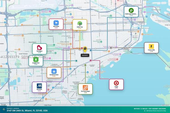Click the yellow property location pin
This screenshot has width=170, height=113.
point(85,49)
